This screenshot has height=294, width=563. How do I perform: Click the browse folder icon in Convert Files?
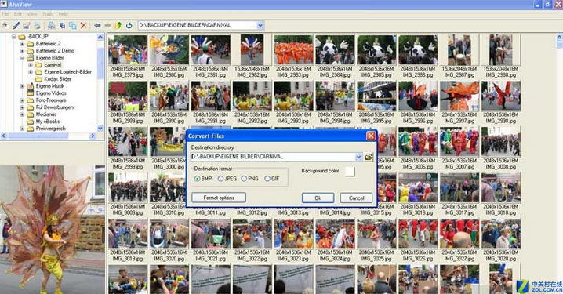pyautogui.click(x=369, y=157)
